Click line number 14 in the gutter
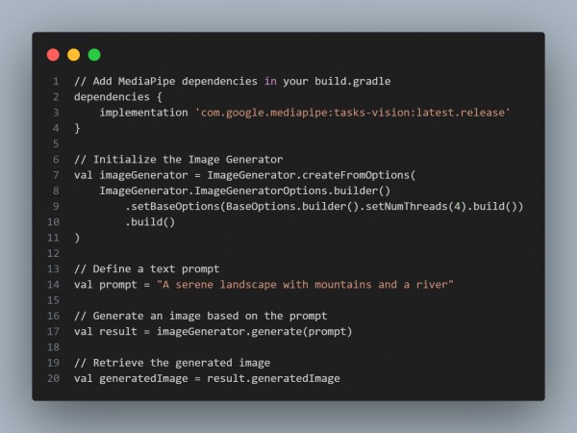This screenshot has width=577, height=433. point(53,285)
